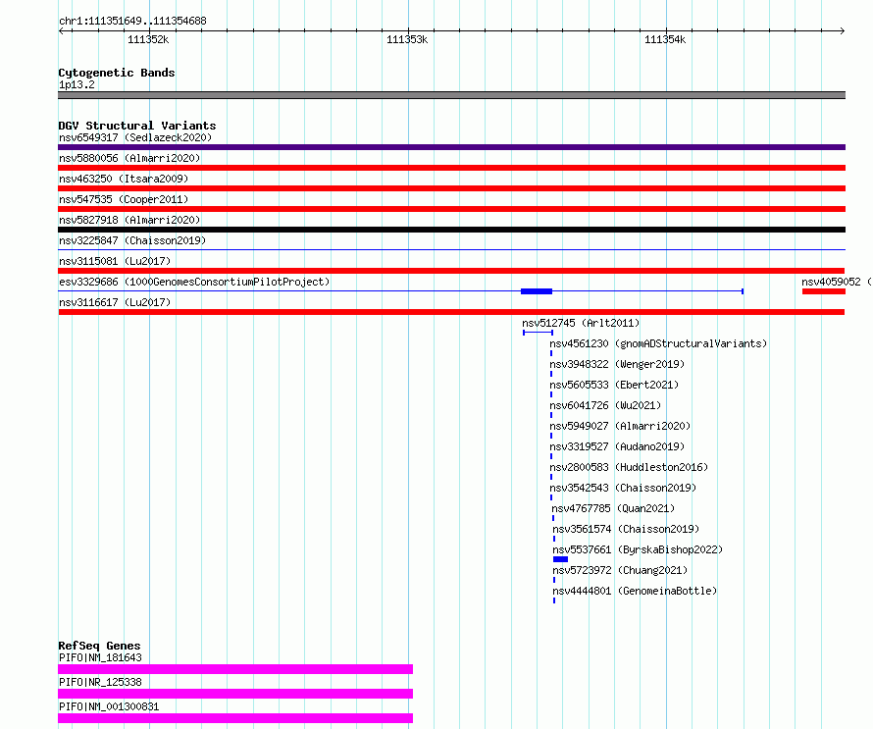Click the PIFO|NR_125338 gene label
This screenshot has width=873, height=729.
100,682
